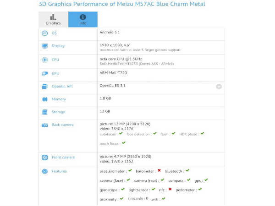Screen dimensions: 275x206
Task: Open the GPU label link
Action: [55, 74]
